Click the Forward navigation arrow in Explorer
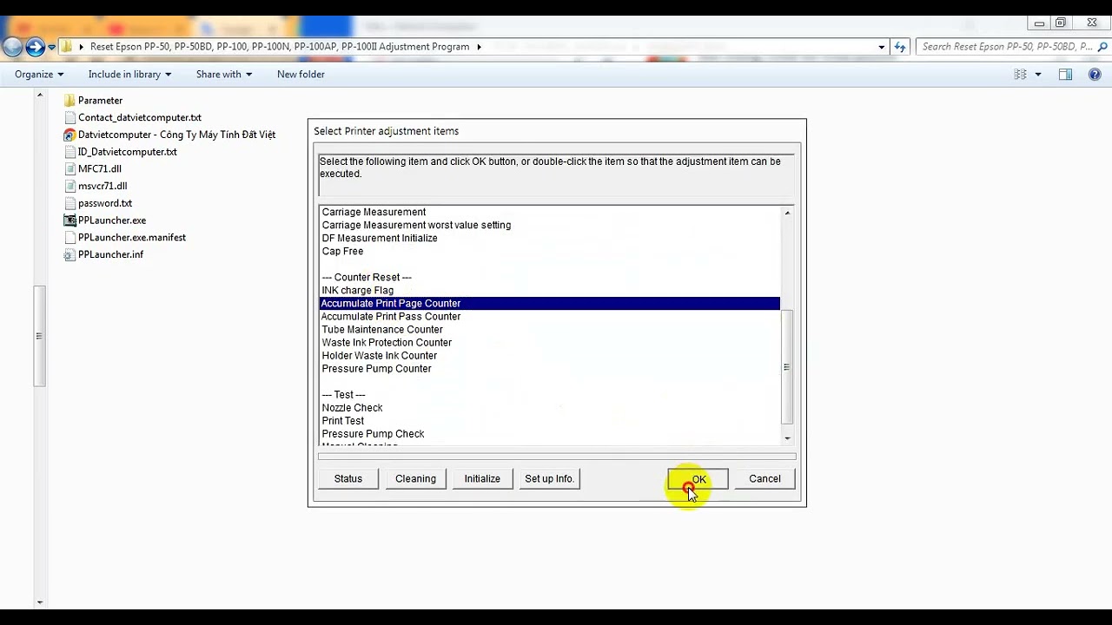Viewport: 1112px width, 625px height. pyautogui.click(x=35, y=47)
